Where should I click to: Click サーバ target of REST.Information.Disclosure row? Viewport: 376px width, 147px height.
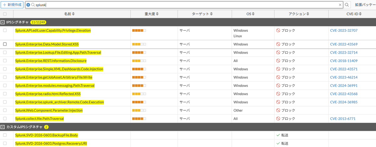tap(185, 61)
